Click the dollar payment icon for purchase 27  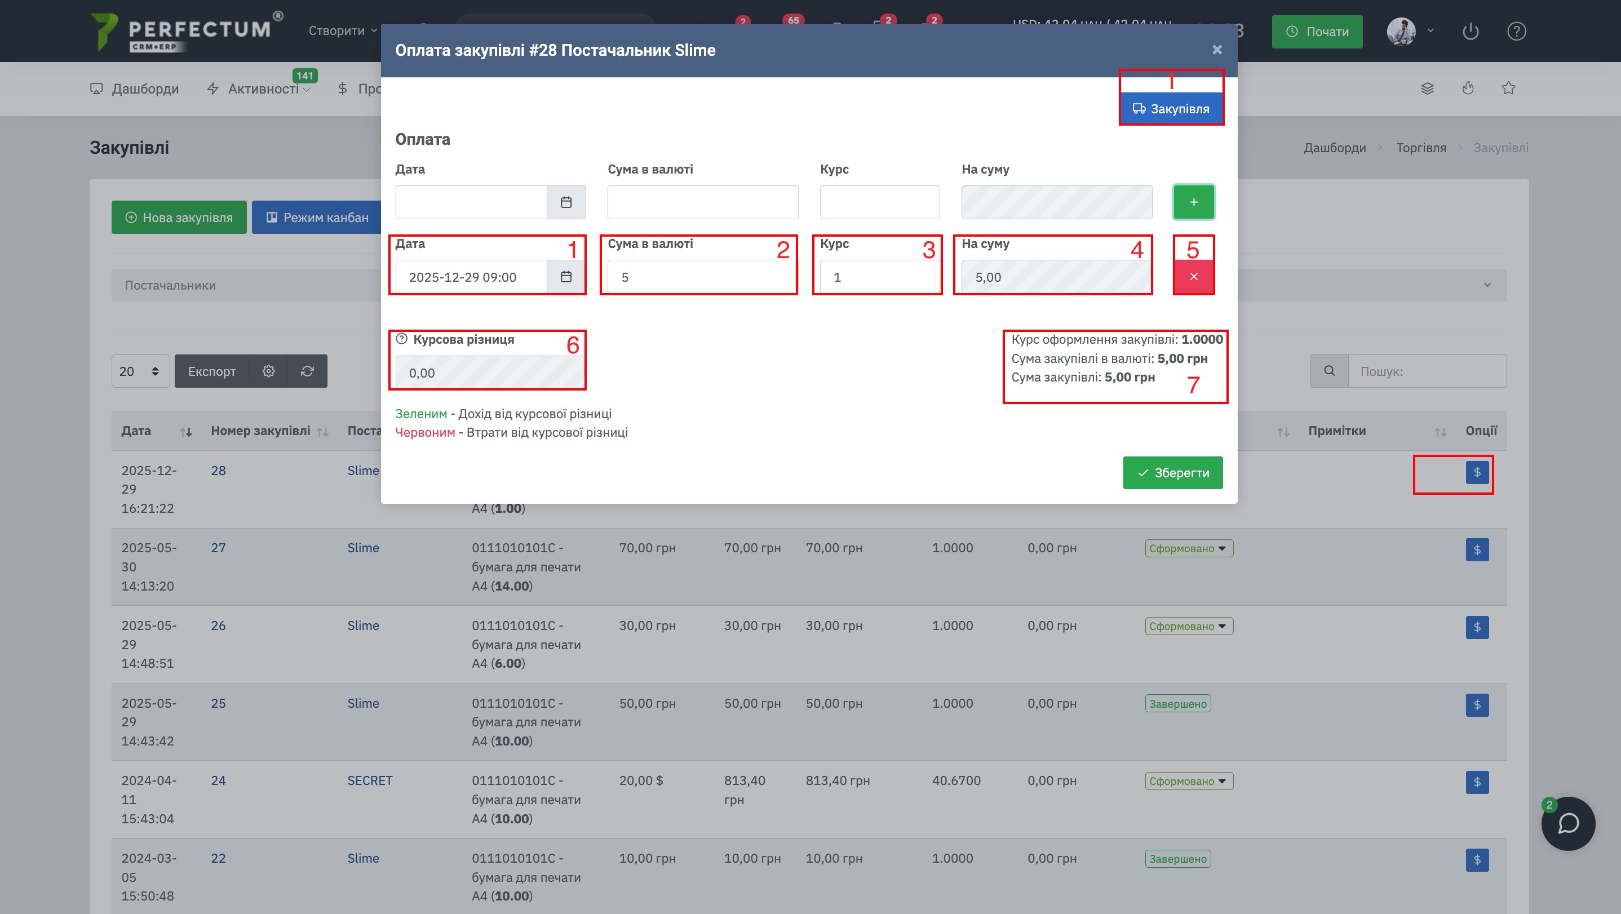pyautogui.click(x=1476, y=549)
